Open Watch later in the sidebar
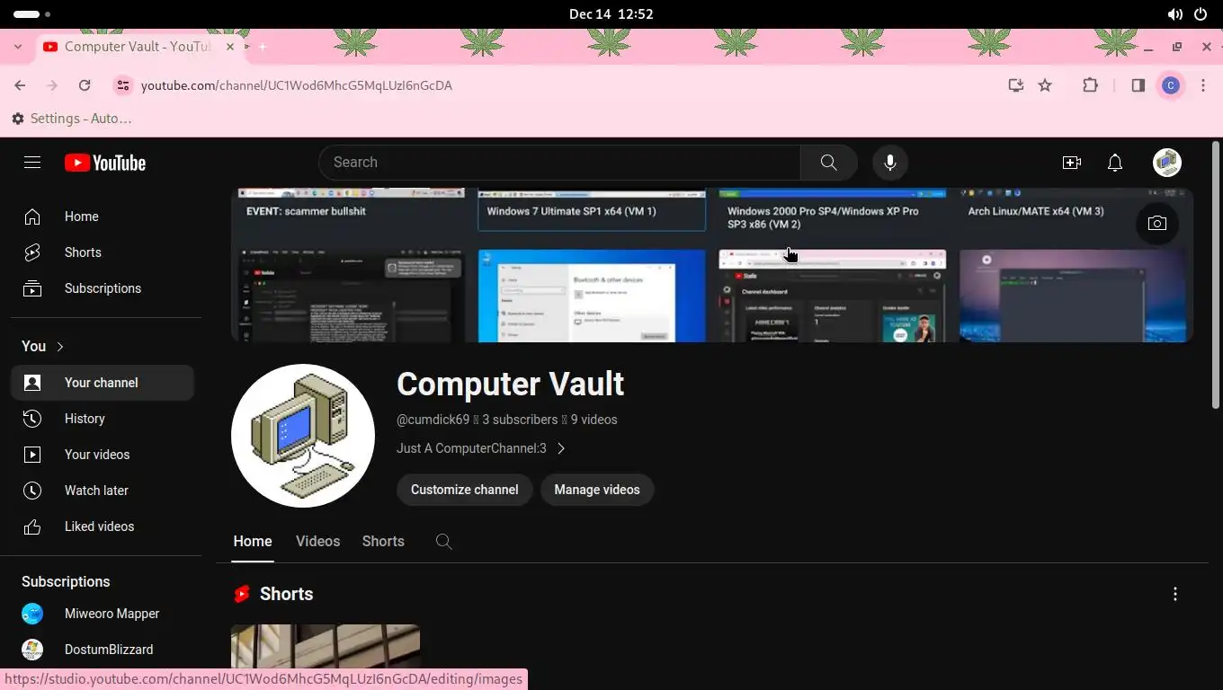1223x690 pixels. pos(103,491)
